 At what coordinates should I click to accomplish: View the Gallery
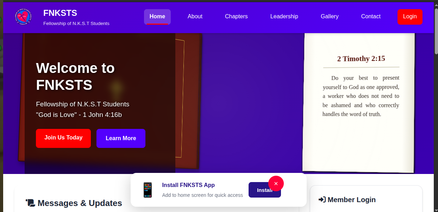click(x=330, y=16)
